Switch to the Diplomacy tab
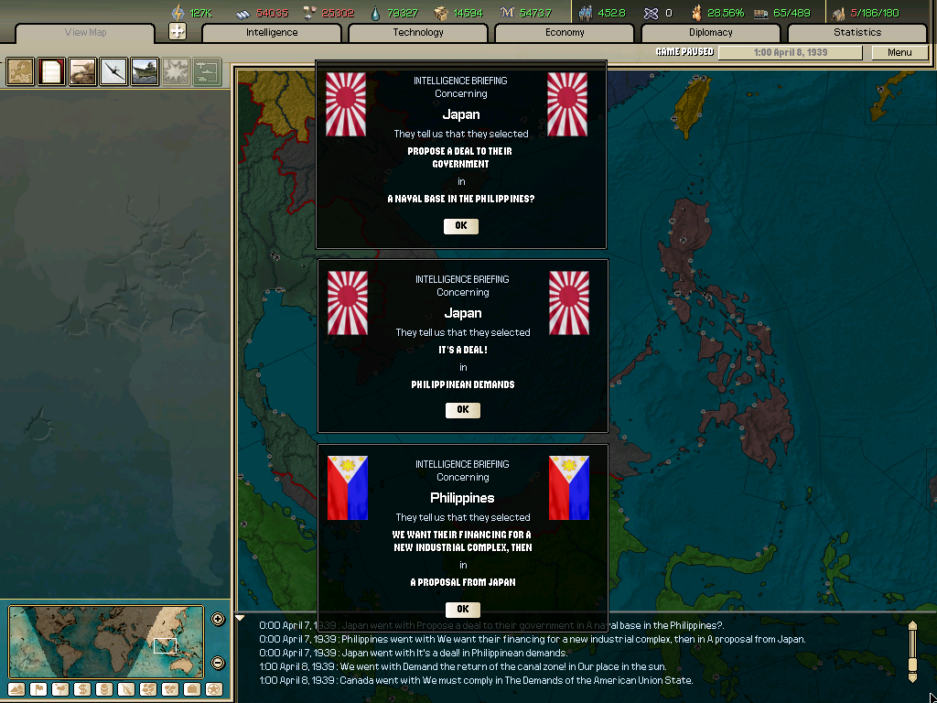This screenshot has height=703, width=937. point(712,31)
